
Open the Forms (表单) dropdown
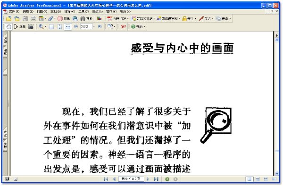click(x=224, y=18)
